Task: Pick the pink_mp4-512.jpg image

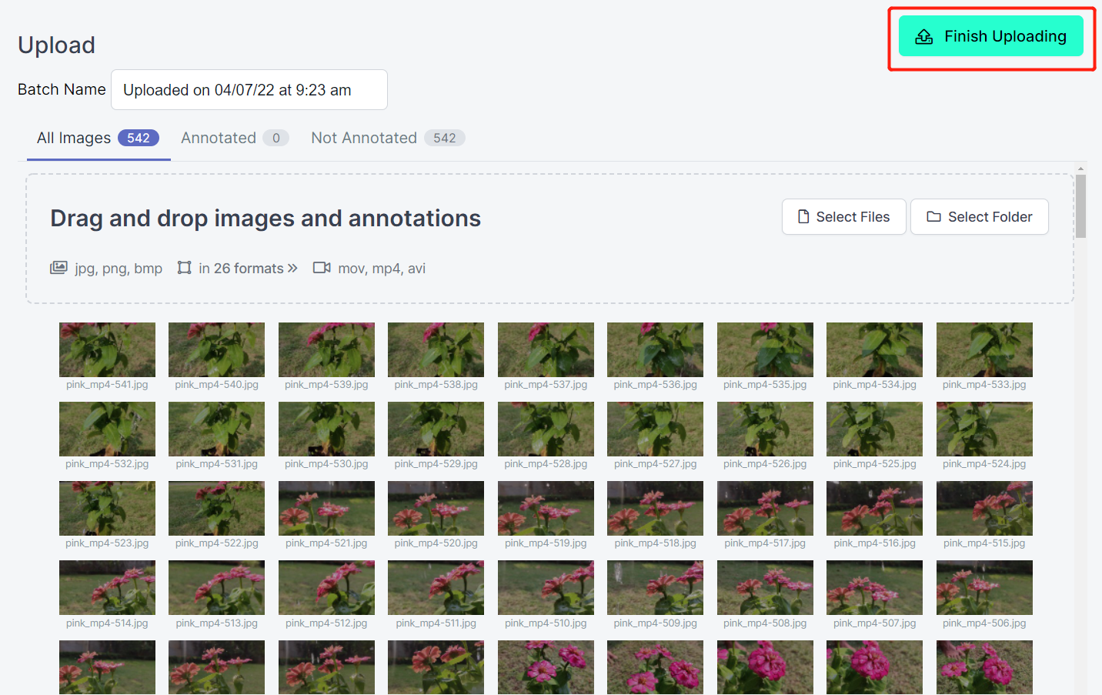Action: click(x=326, y=588)
